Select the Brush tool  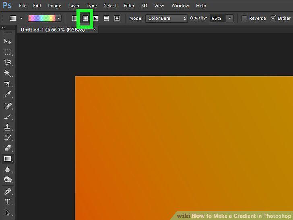click(8, 116)
